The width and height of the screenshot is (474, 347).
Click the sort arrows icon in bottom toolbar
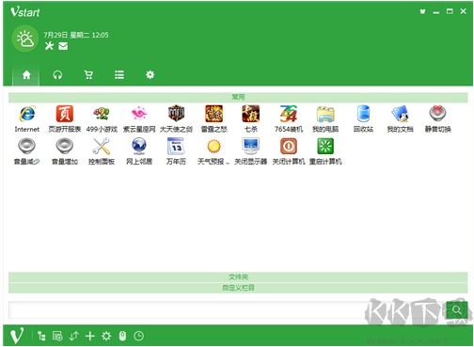74,336
